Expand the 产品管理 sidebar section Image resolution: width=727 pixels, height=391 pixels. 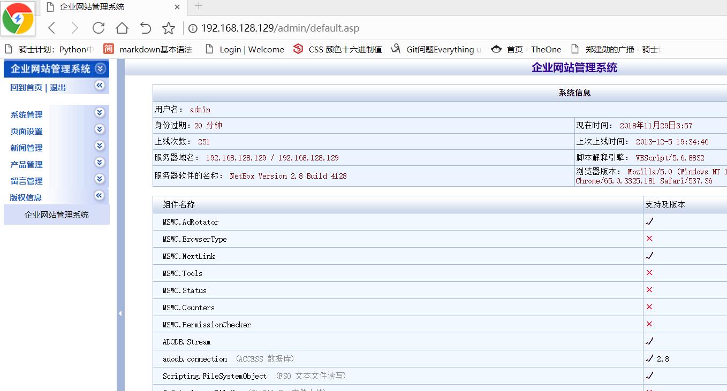tap(99, 162)
